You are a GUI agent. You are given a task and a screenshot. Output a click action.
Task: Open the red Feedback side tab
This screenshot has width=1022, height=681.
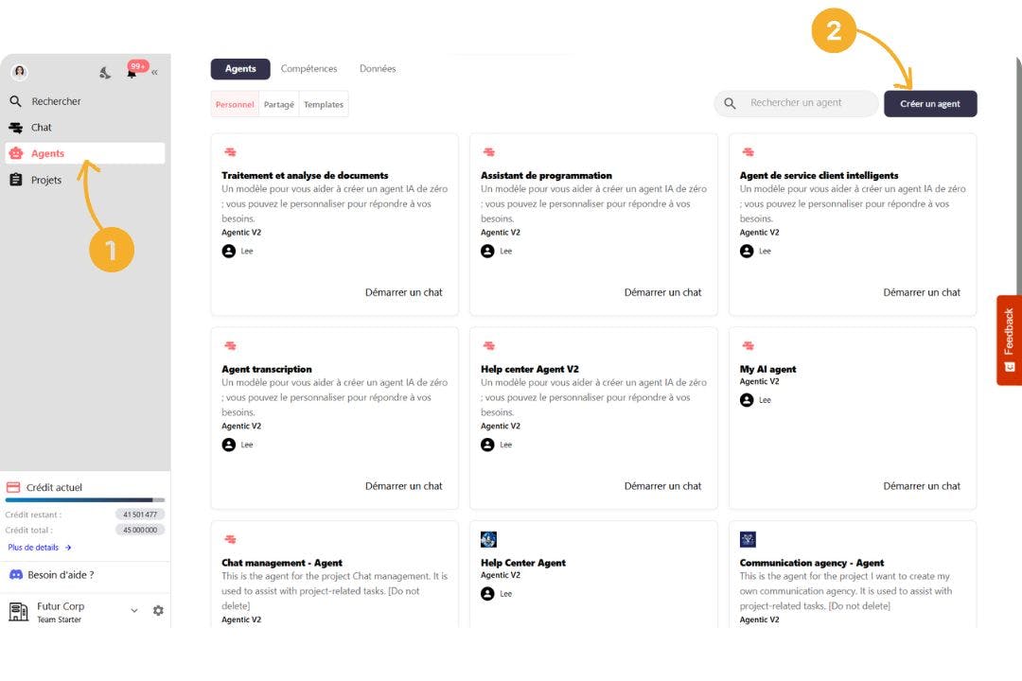(1009, 340)
